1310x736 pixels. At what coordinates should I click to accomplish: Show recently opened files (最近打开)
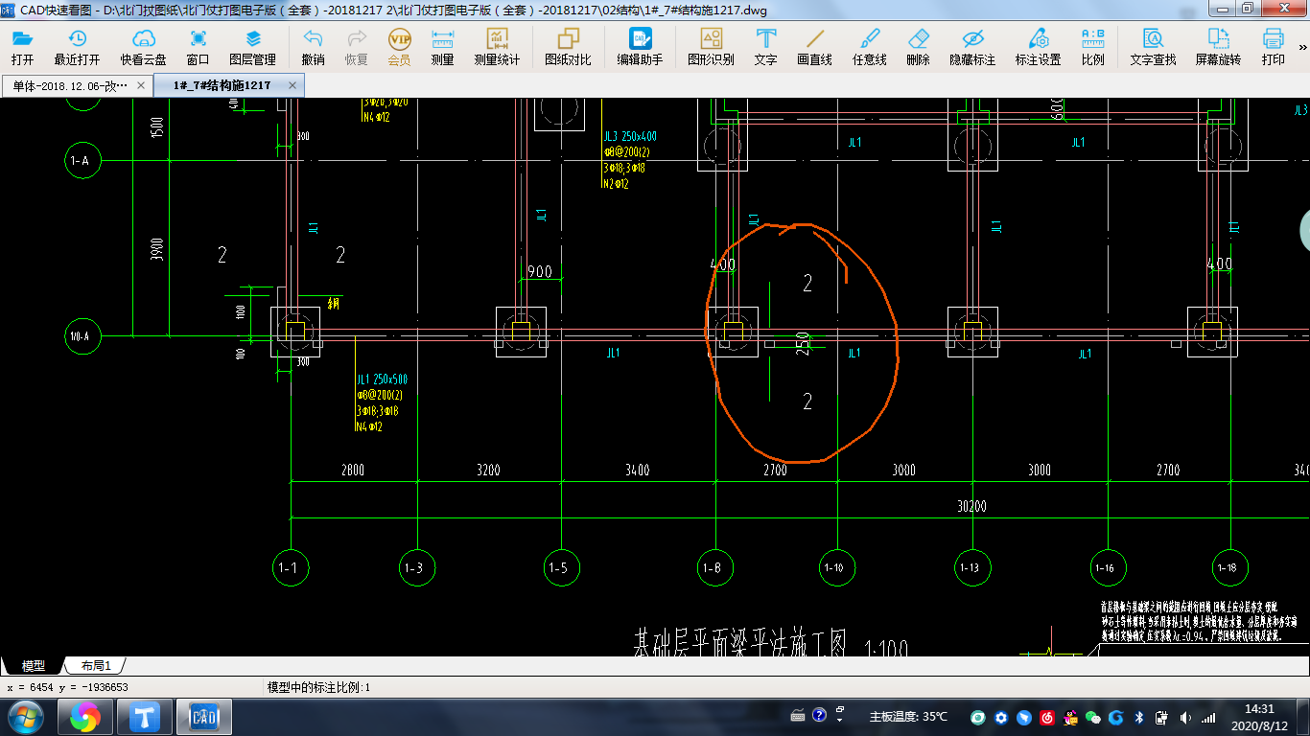point(77,47)
